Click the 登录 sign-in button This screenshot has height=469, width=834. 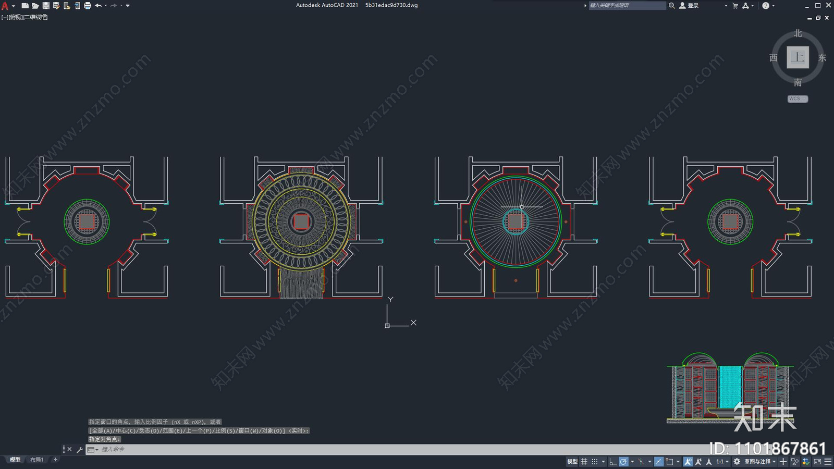(689, 6)
